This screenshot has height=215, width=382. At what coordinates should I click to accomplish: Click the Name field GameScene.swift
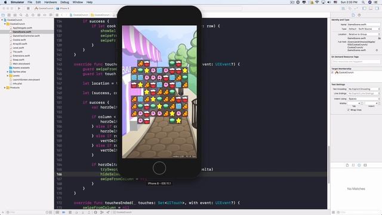click(363, 24)
